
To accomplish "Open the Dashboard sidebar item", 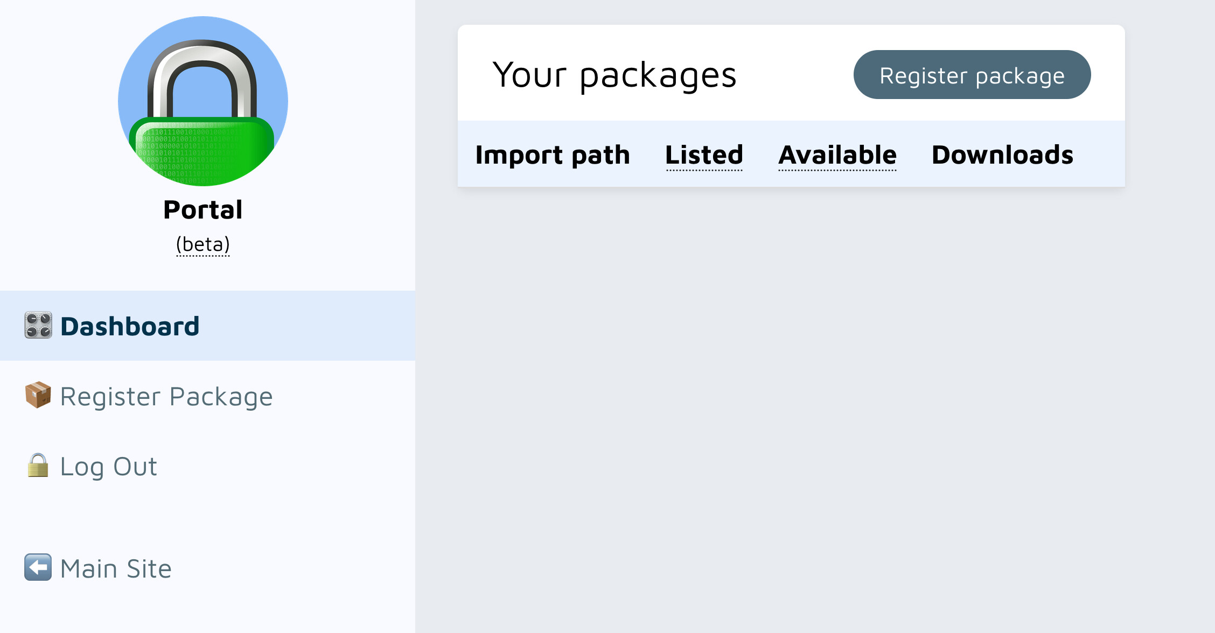I will pos(207,326).
